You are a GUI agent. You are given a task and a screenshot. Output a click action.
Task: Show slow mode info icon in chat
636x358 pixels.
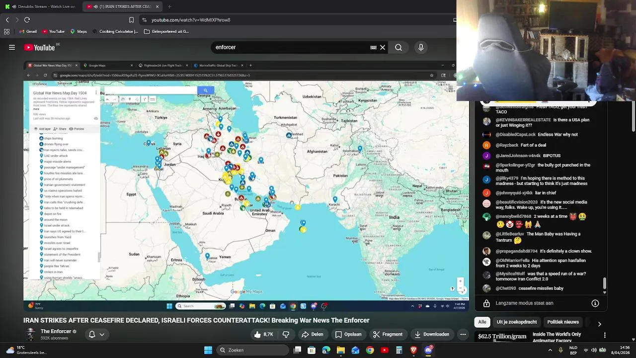tap(595, 303)
